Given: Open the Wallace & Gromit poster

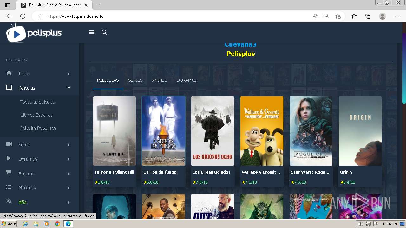Looking at the screenshot, I should tap(262, 131).
